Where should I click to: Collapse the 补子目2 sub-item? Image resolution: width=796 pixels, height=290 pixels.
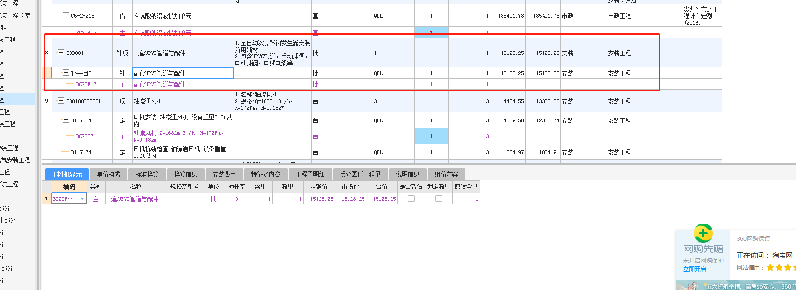tap(66, 73)
